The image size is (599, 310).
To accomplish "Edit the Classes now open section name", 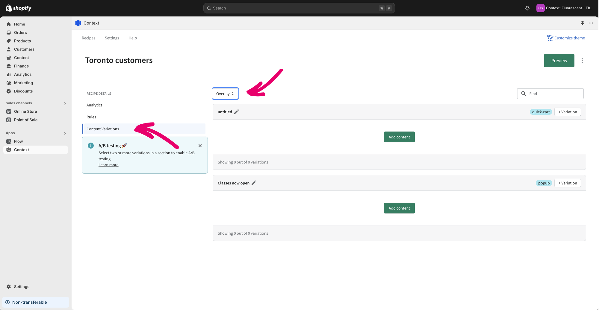I will tap(254, 183).
